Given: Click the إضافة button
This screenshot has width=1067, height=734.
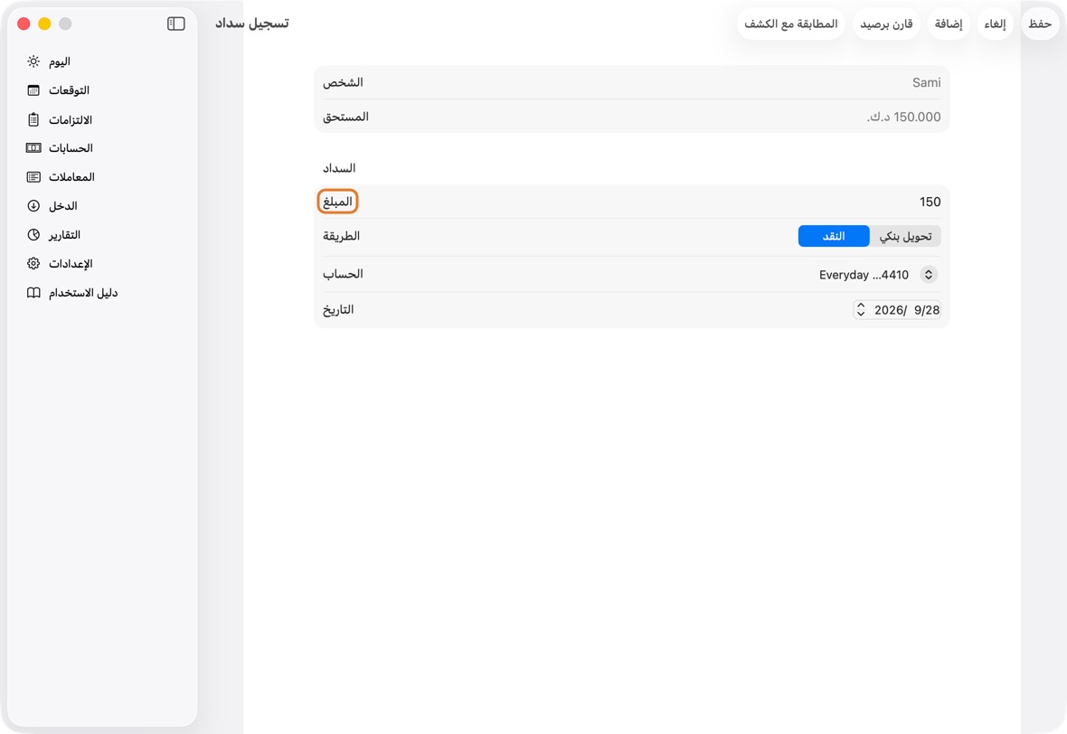Looking at the screenshot, I should 949,24.
